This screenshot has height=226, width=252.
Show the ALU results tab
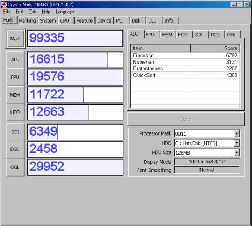pyautogui.click(x=135, y=34)
